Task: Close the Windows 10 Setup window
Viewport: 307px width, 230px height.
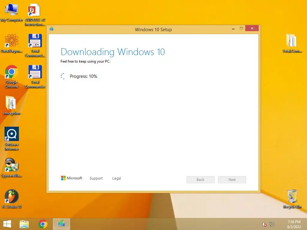Action: (252, 28)
